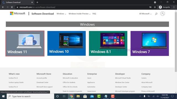Open a new browser tab with plus
Image resolution: width=177 pixels, height=99 pixels.
click(37, 2)
